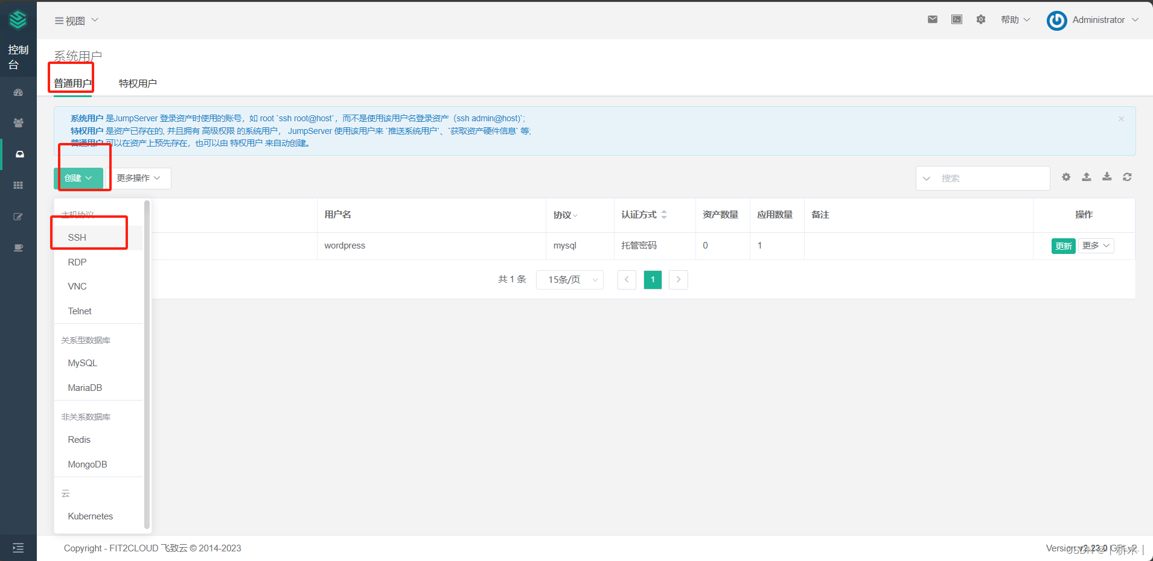Open the applications grid icon in sidebar

click(18, 185)
